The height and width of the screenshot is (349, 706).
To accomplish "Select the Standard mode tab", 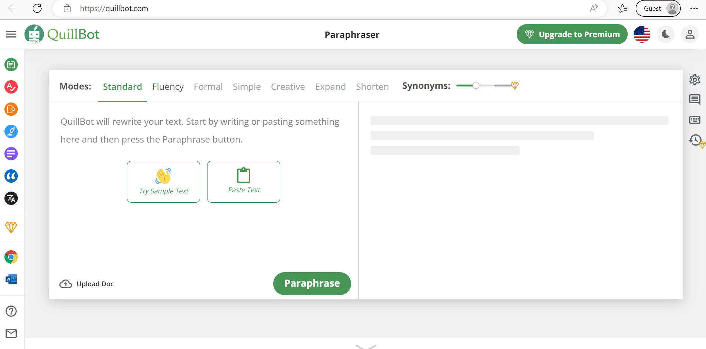I will (x=122, y=87).
